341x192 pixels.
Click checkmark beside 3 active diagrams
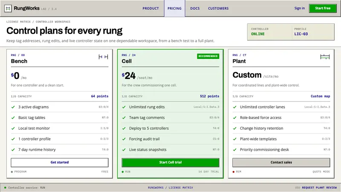tap(13, 107)
